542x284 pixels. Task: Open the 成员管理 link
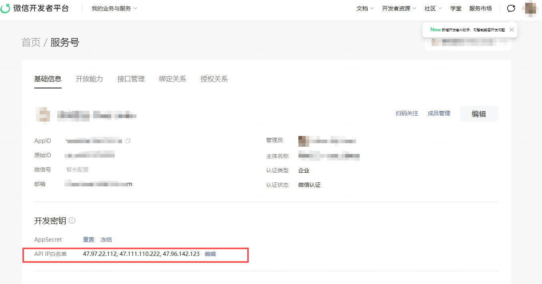point(439,114)
